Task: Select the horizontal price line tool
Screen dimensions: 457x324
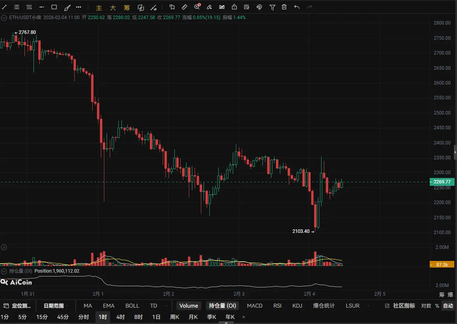Action: [x=42, y=7]
